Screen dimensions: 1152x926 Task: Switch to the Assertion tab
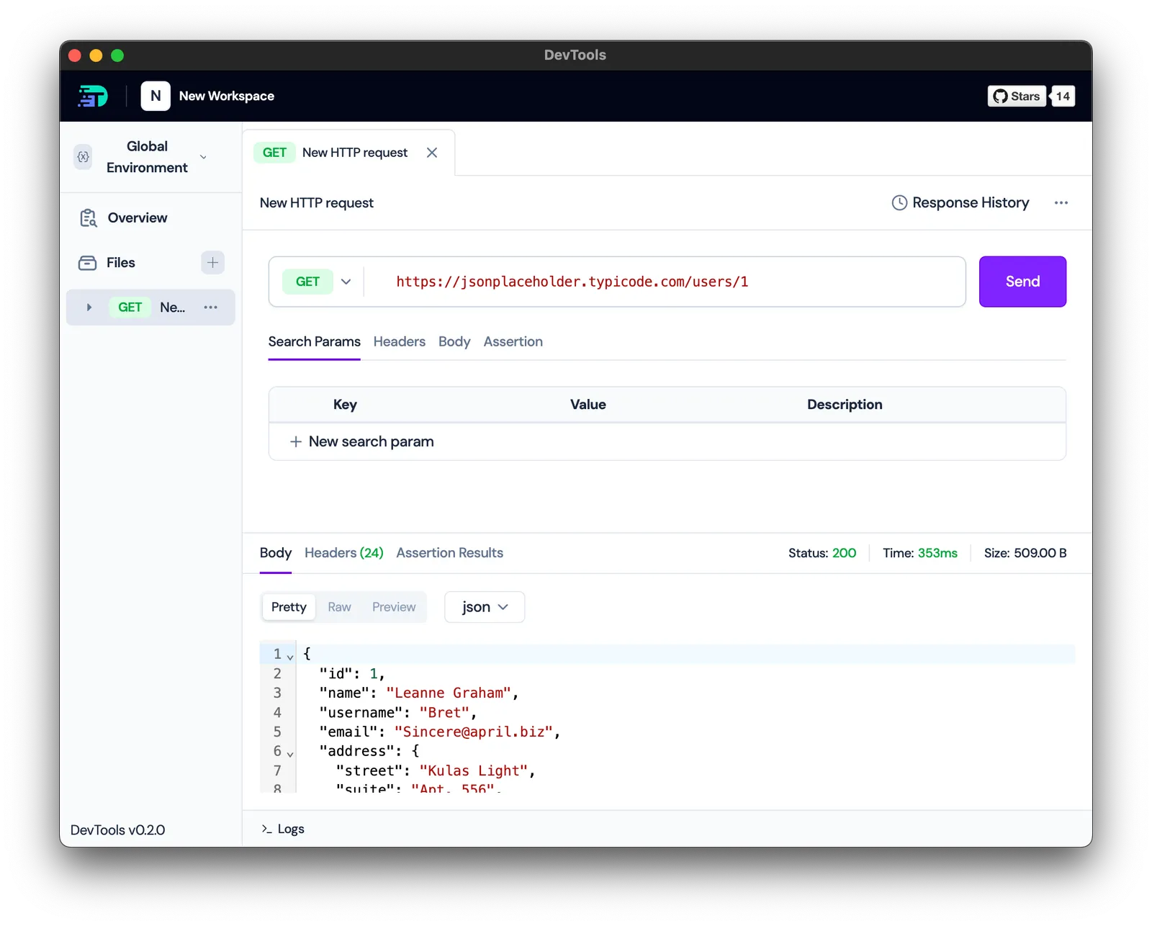(x=513, y=341)
